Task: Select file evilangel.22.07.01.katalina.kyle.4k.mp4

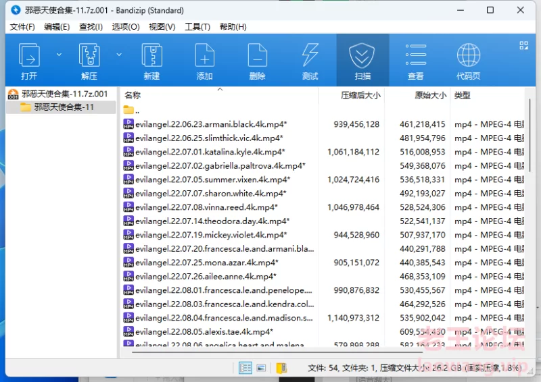Action: pyautogui.click(x=210, y=152)
